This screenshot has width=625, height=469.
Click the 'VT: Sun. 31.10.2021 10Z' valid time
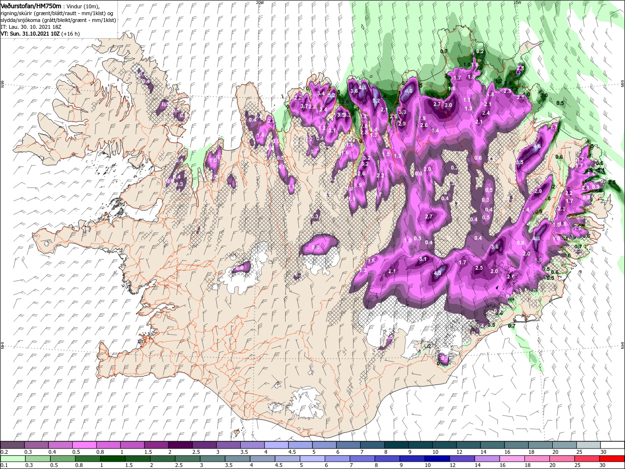click(31, 34)
